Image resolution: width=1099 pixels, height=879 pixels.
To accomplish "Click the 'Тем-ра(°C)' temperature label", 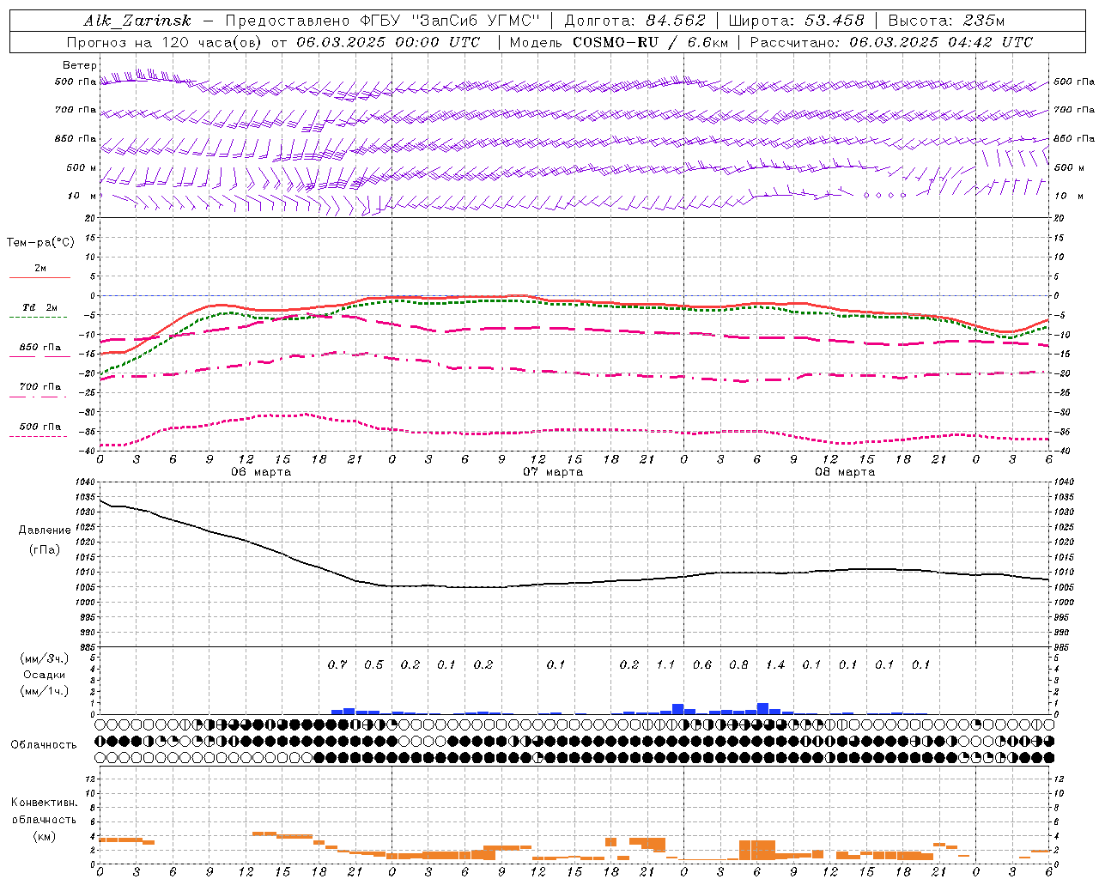I will pos(40,243).
